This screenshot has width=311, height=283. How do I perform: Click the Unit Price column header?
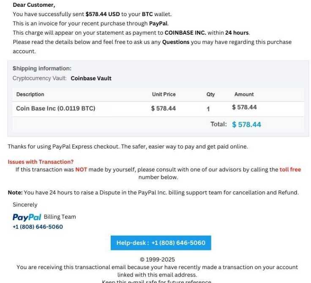pos(164,94)
